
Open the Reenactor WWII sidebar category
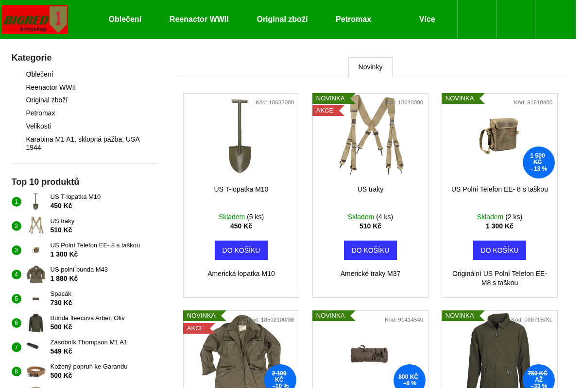point(51,87)
